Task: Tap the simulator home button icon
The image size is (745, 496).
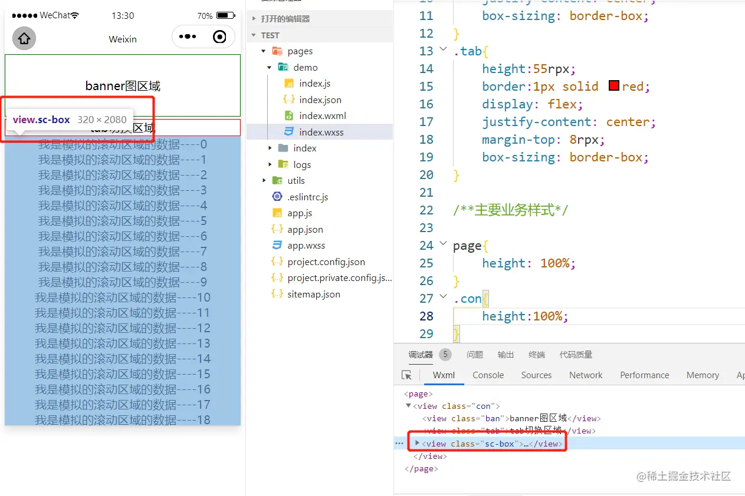Action: pos(24,39)
